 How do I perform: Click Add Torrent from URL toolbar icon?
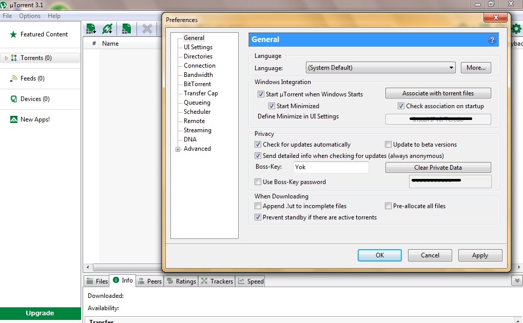pyautogui.click(x=107, y=29)
